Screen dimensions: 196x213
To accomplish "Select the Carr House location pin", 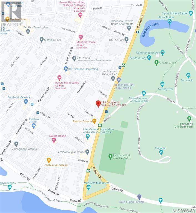I will tap(74, 59).
